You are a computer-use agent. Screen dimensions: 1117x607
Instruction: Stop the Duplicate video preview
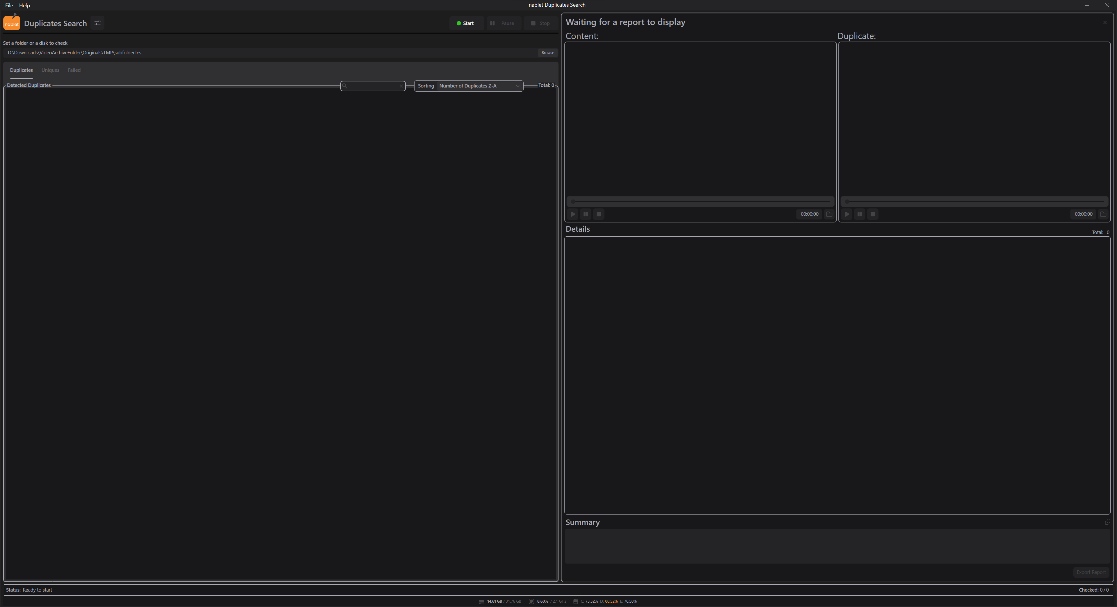click(873, 214)
